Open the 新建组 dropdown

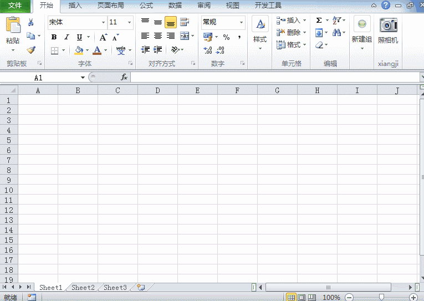[x=362, y=49]
